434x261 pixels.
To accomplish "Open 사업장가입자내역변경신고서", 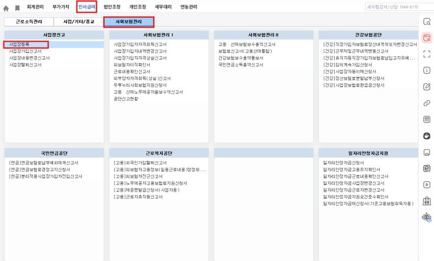I will [x=140, y=51].
